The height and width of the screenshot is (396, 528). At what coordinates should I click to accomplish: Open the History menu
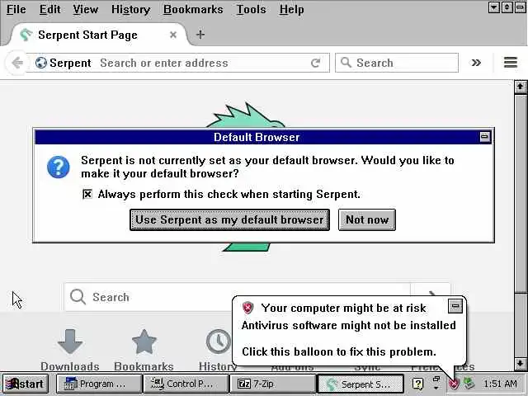pos(130,9)
